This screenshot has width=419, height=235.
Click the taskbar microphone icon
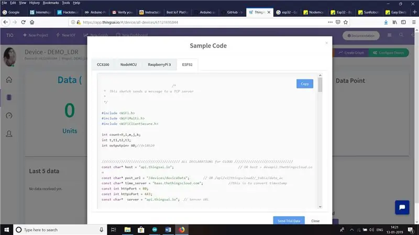tap(101, 230)
